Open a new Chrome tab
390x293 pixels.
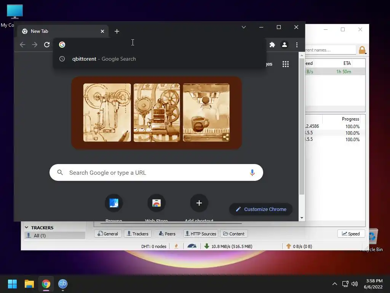pyautogui.click(x=117, y=31)
